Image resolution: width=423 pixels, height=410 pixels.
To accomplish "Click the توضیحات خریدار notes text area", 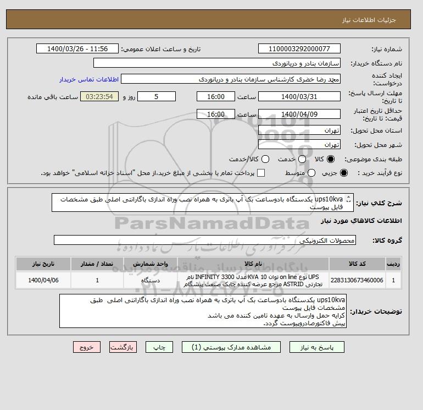I will (203, 311).
